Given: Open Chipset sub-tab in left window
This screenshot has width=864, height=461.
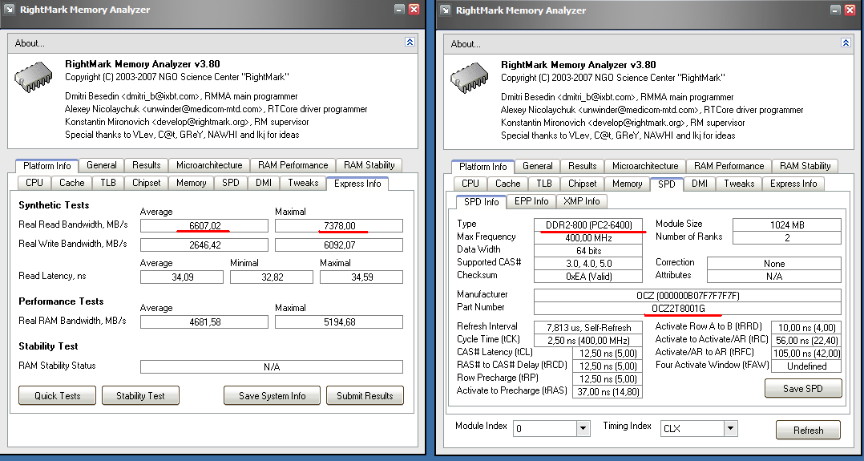Looking at the screenshot, I should coord(146,183).
